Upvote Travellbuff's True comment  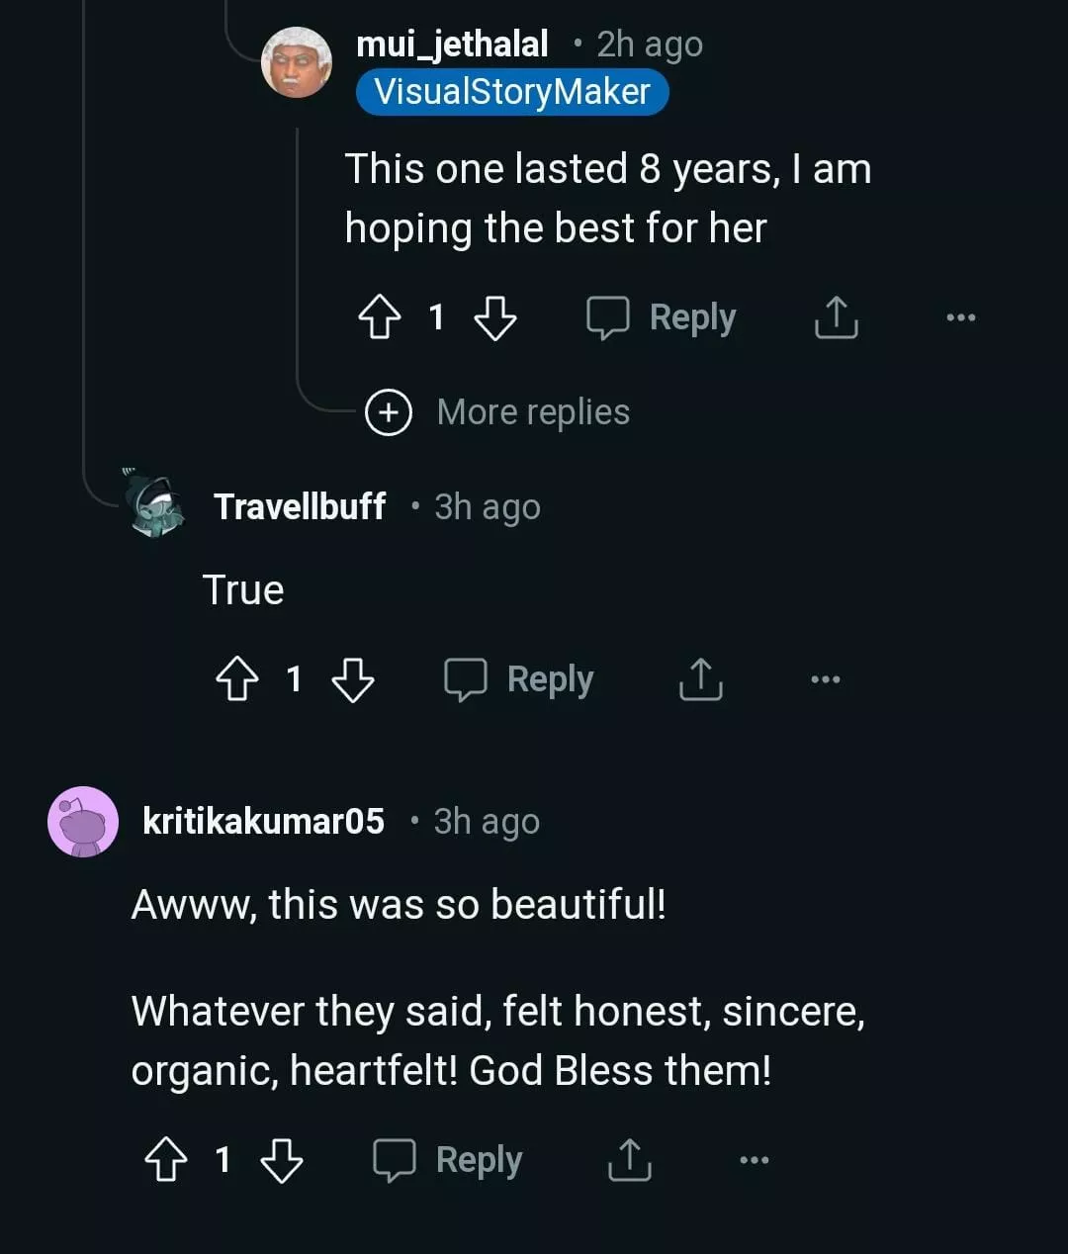[x=236, y=680]
